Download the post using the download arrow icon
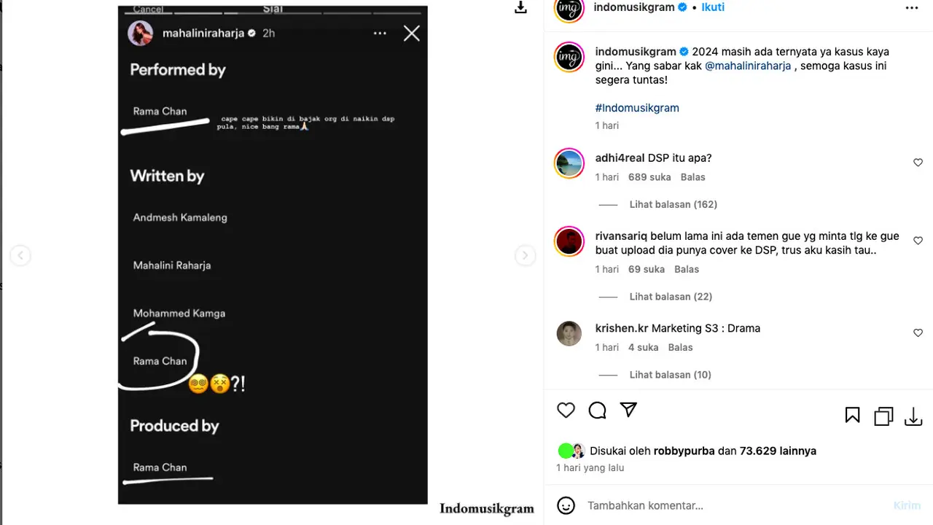This screenshot has height=525, width=933. pos(913,416)
